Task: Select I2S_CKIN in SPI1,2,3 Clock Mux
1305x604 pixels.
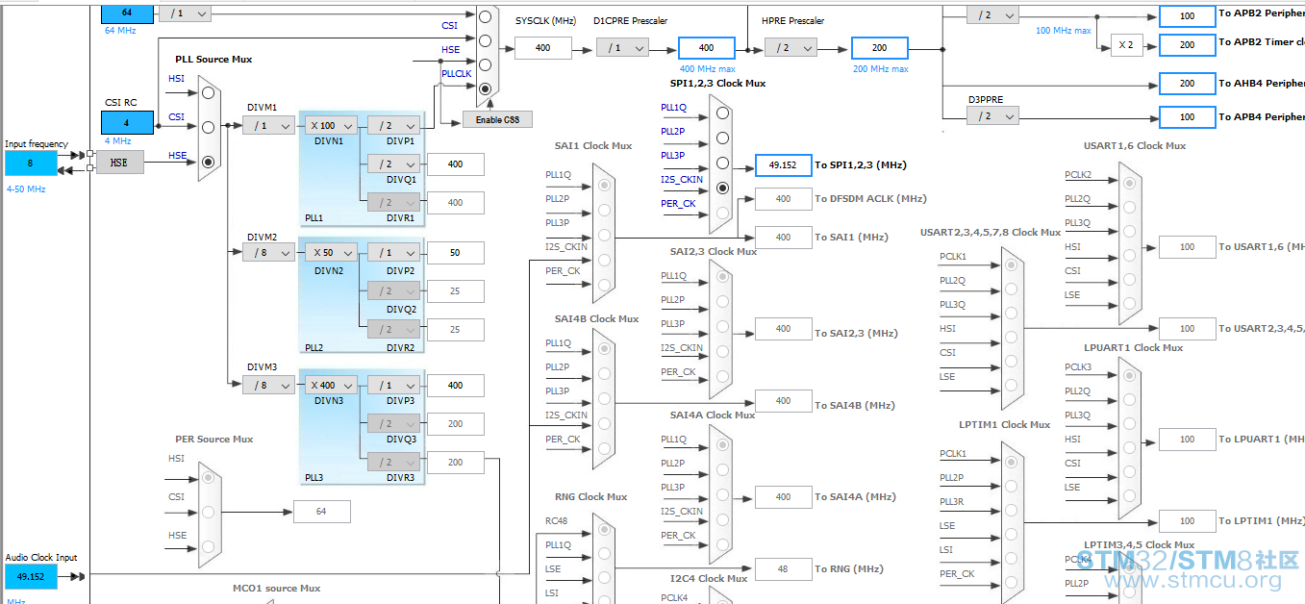Action: (x=722, y=188)
